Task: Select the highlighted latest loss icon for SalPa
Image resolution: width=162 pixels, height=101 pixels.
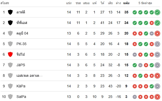Action: pos(157,97)
